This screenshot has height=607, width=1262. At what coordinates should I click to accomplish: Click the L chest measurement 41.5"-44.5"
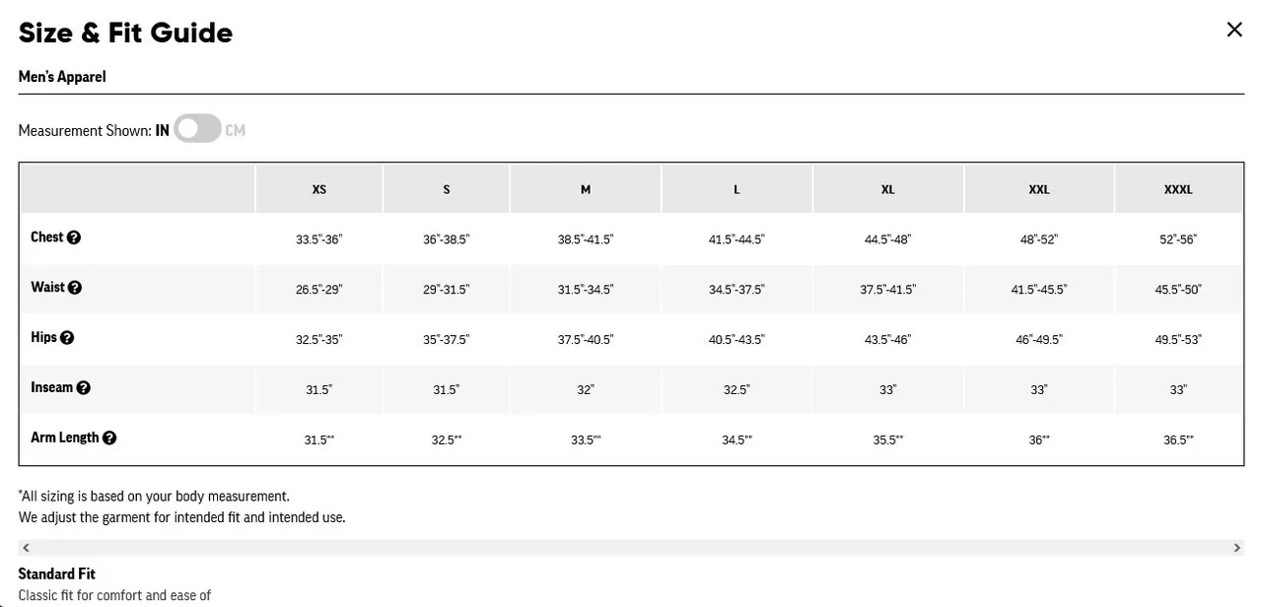click(736, 239)
